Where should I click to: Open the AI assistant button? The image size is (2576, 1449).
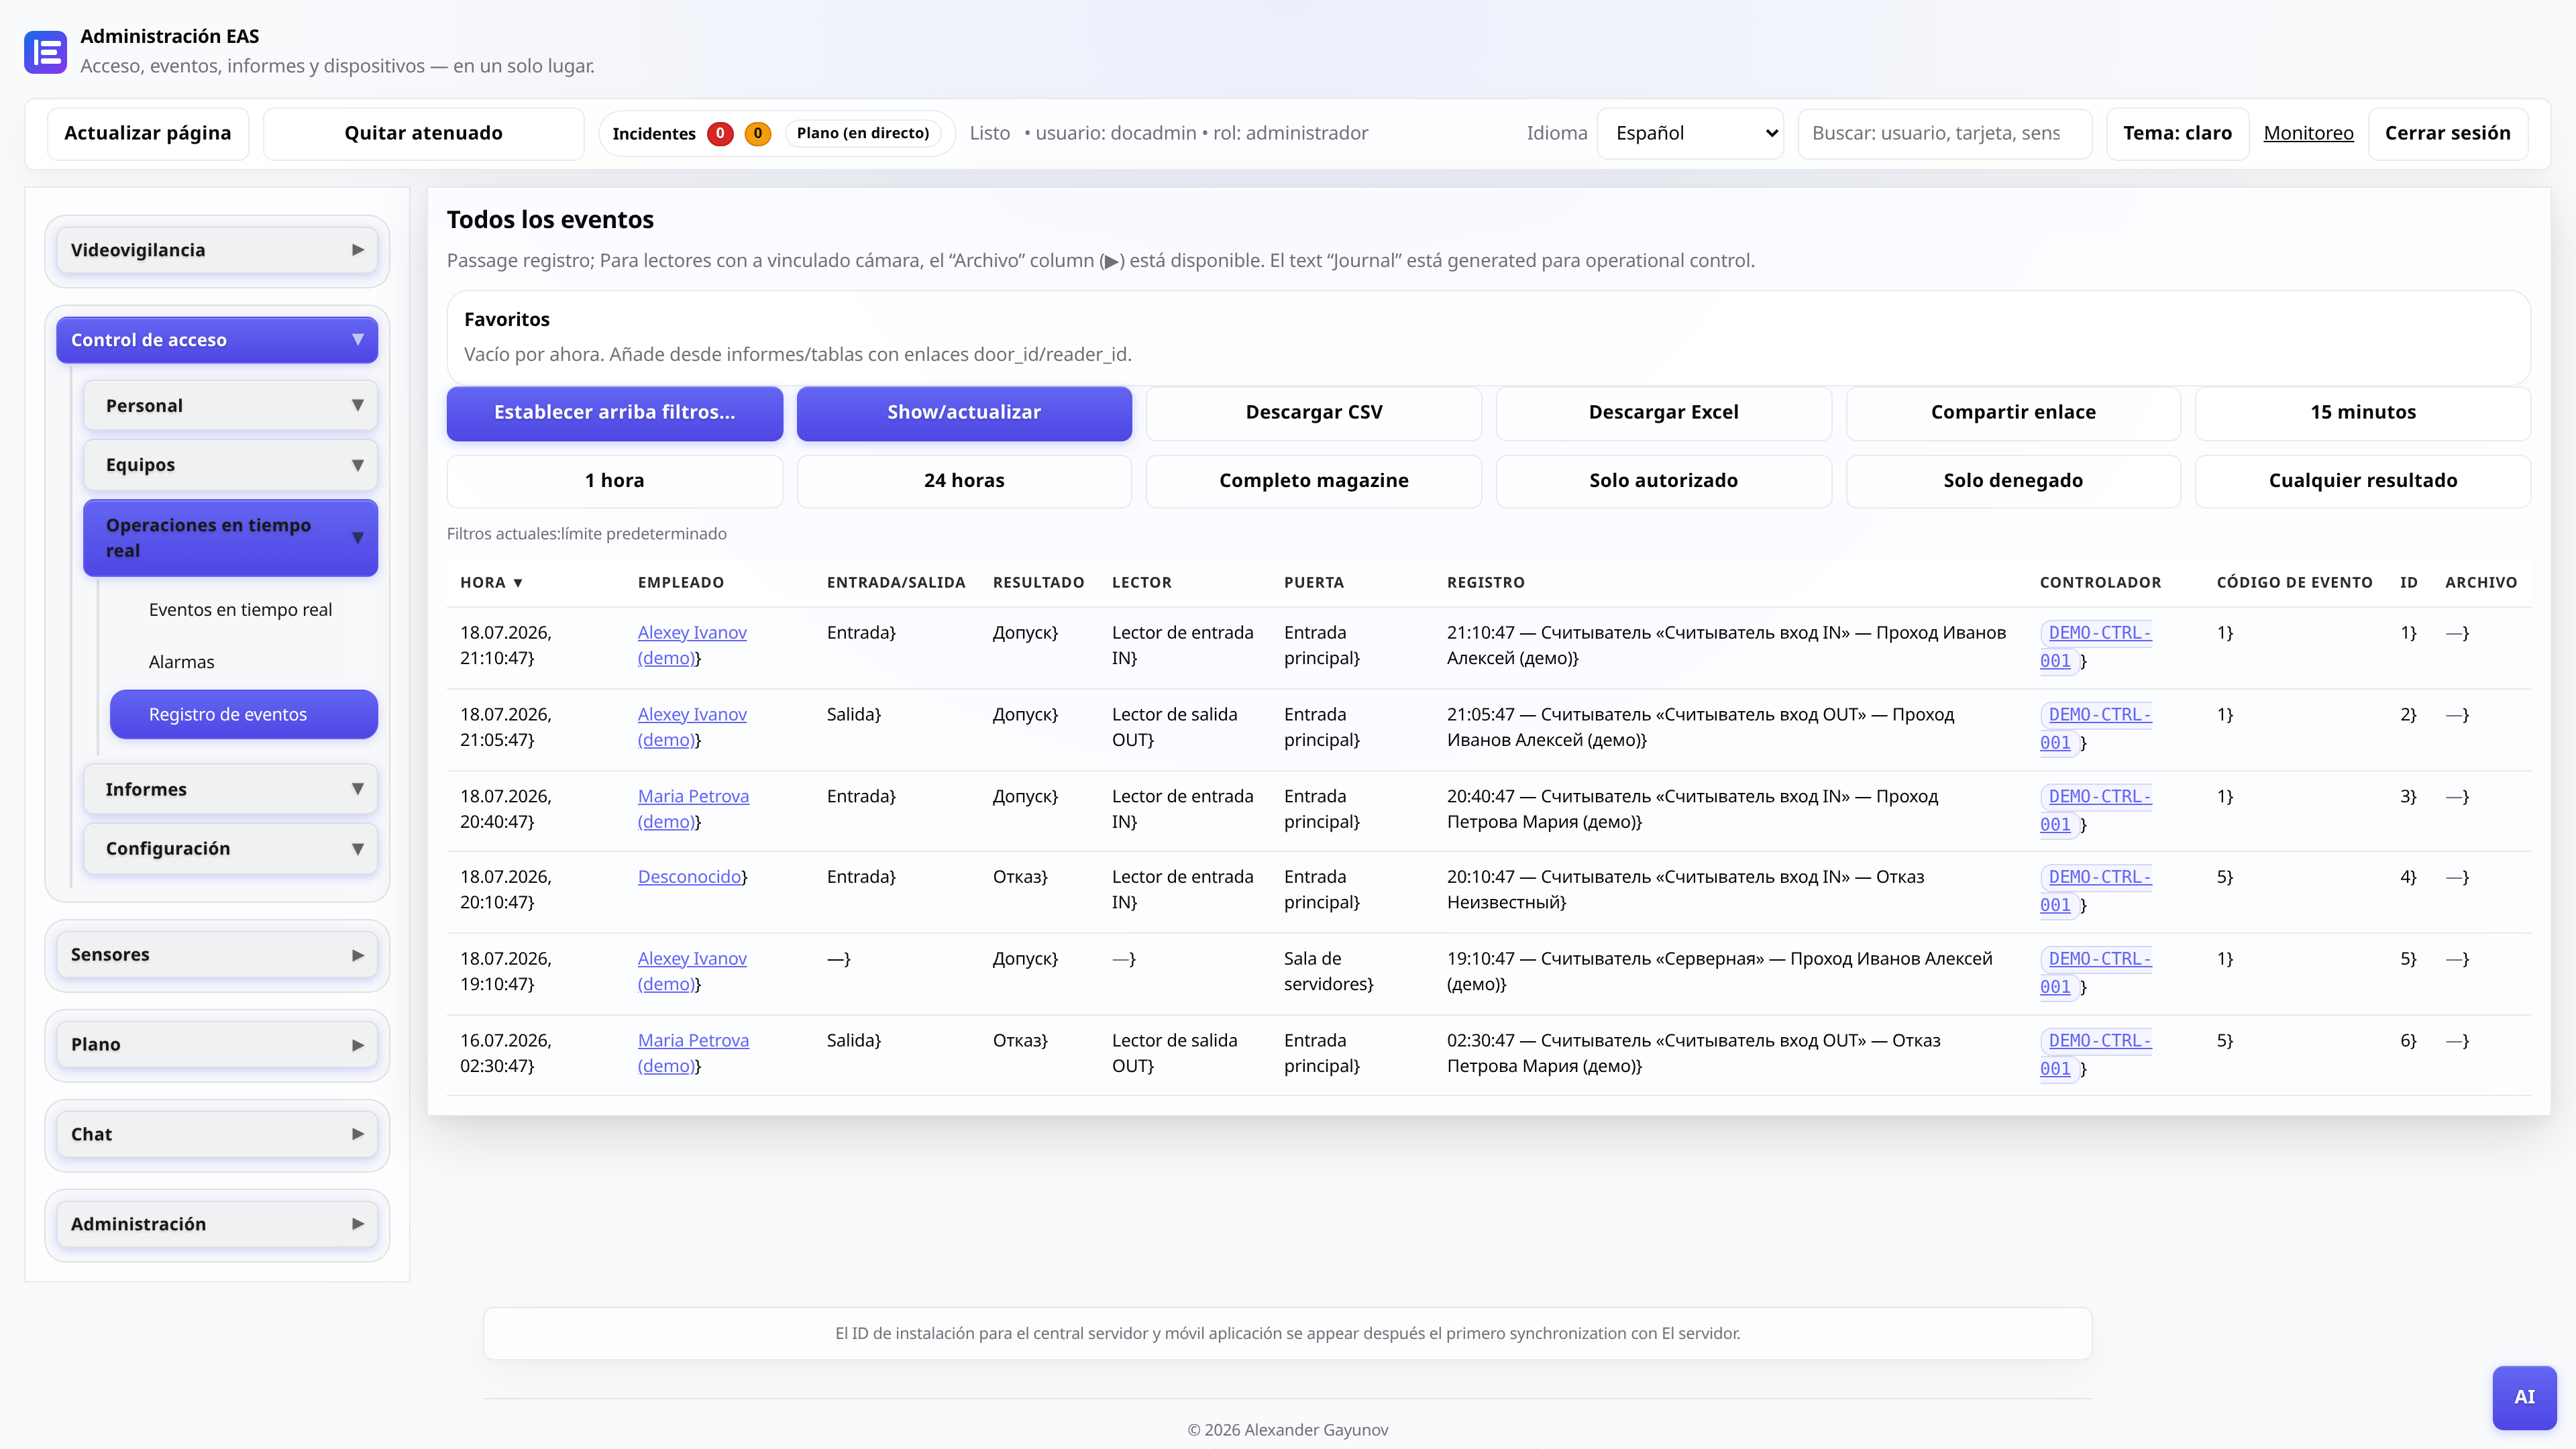2524,1397
